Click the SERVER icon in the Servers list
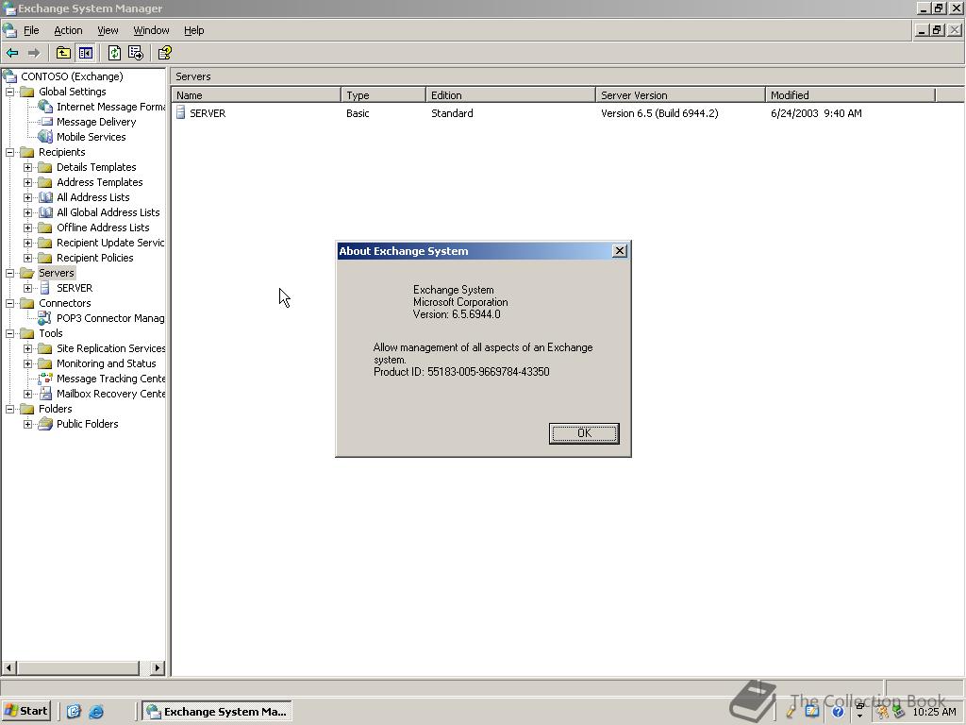This screenshot has width=966, height=725. click(x=180, y=113)
